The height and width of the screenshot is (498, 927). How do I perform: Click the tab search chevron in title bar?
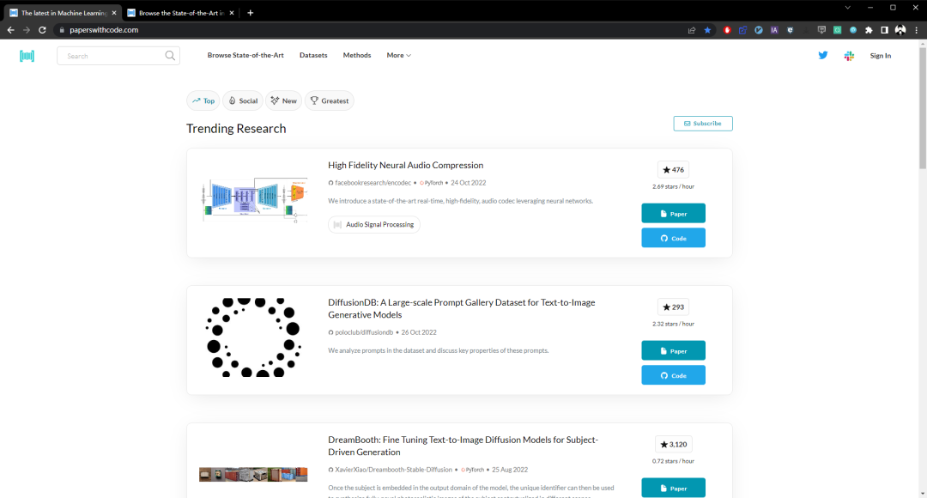(848, 8)
